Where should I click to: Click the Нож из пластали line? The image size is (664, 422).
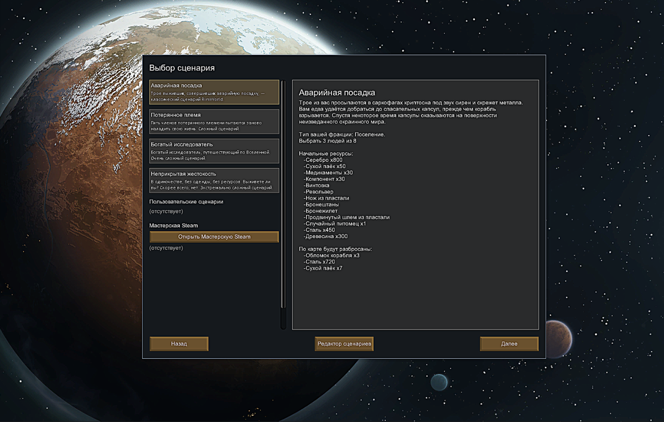(x=326, y=198)
